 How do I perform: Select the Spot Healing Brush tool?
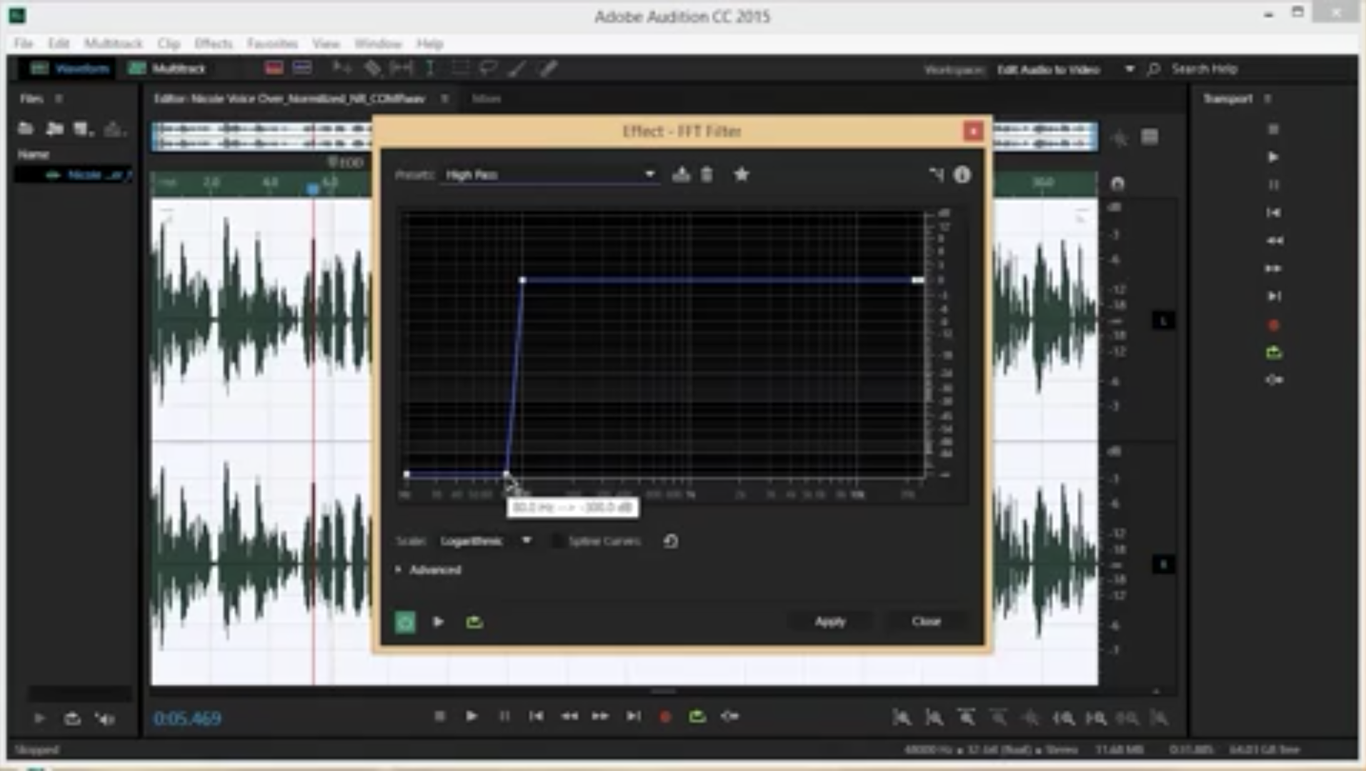(547, 68)
